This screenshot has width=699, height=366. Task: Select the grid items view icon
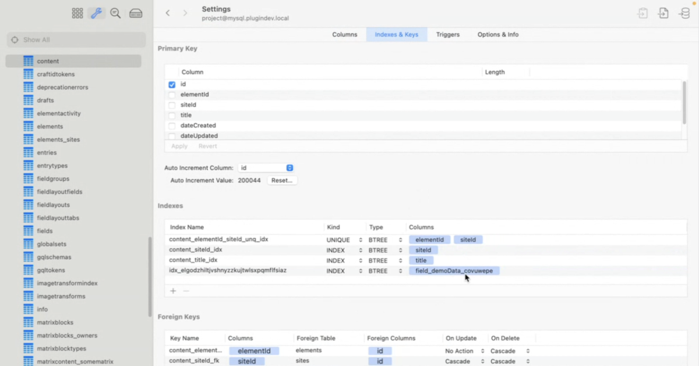77,13
